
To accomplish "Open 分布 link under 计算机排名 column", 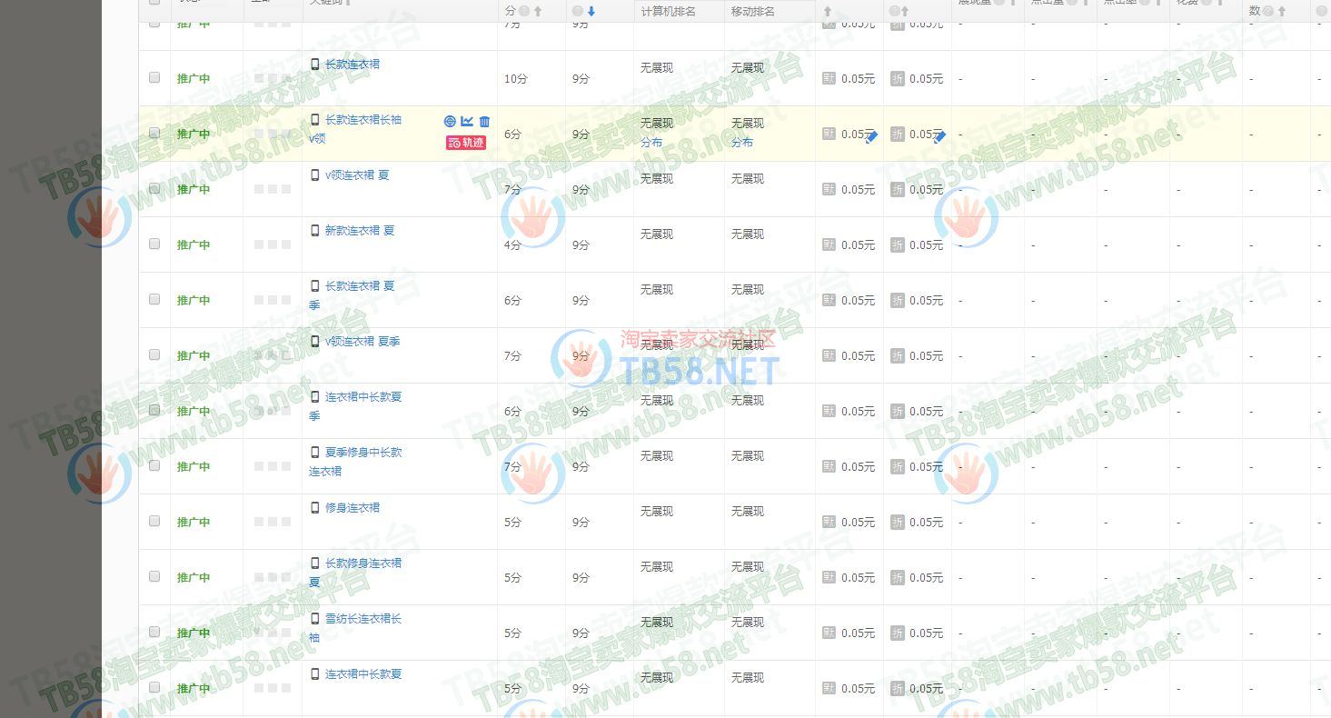I will (651, 143).
